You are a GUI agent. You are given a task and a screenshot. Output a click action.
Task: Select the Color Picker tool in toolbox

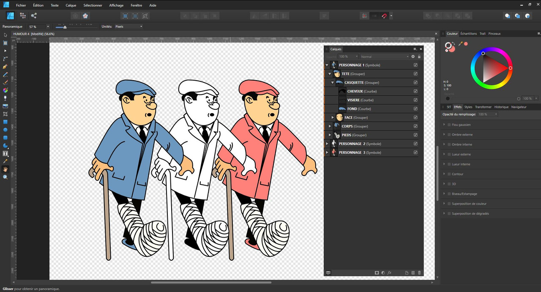coord(5,161)
